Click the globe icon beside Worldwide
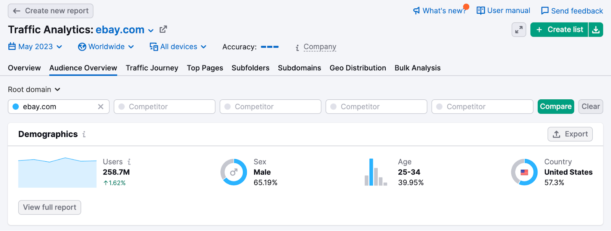 (x=82, y=47)
